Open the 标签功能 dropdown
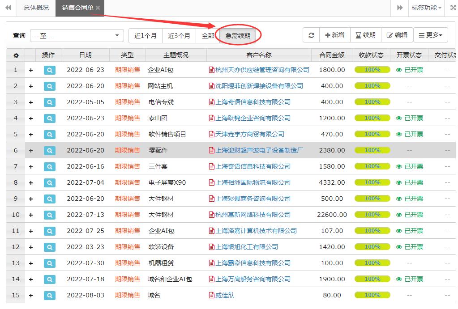The width and height of the screenshot is (458, 309). pos(425,8)
